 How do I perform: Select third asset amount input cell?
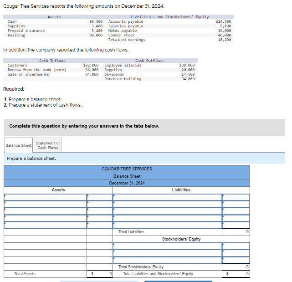tap(100, 211)
